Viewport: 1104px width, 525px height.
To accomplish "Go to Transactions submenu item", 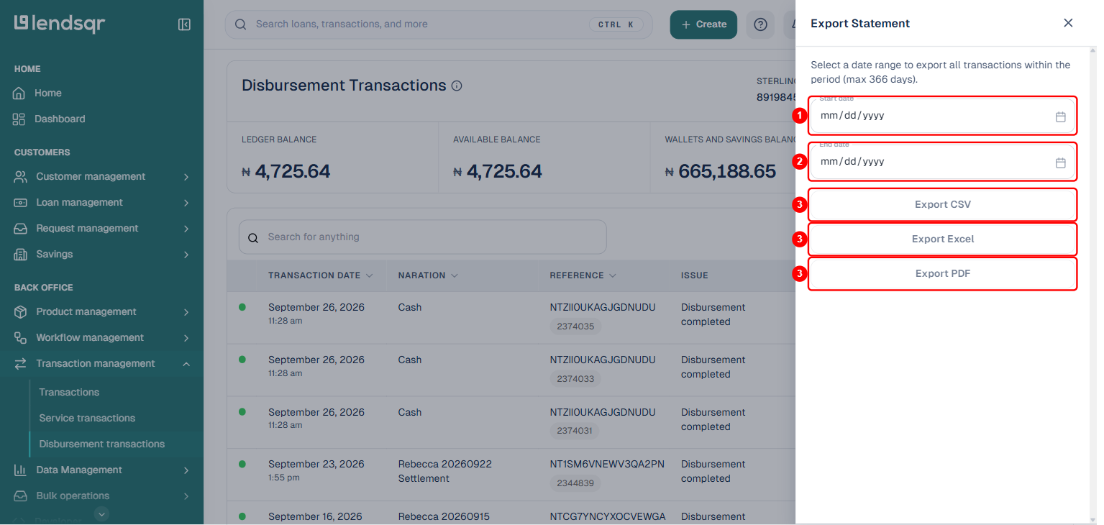I will click(x=69, y=393).
